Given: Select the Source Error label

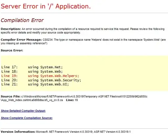Looking at the screenshot, I should coord(12,50).
